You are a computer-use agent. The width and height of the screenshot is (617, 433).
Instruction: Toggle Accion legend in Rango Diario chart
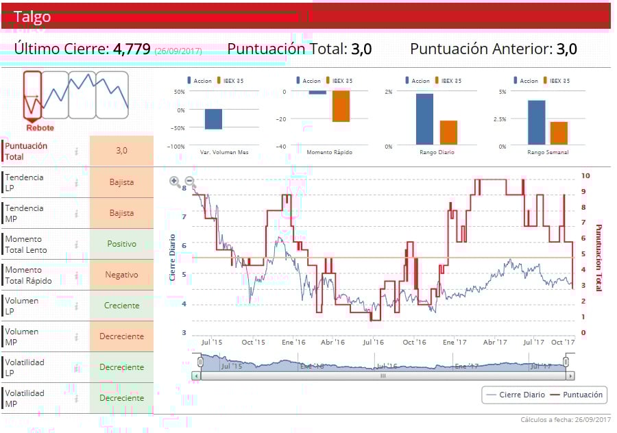click(418, 81)
